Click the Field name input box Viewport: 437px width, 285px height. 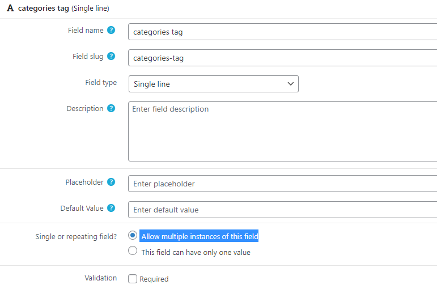click(283, 32)
